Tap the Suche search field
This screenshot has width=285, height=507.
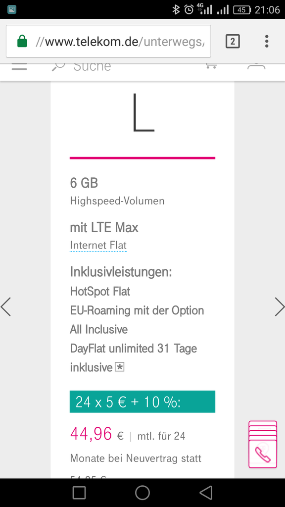(x=92, y=67)
